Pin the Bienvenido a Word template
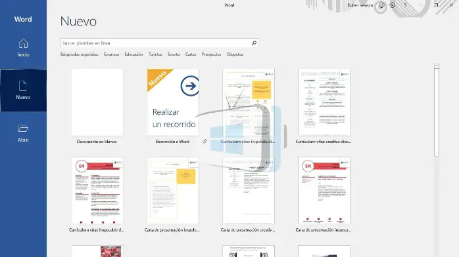 point(205,141)
